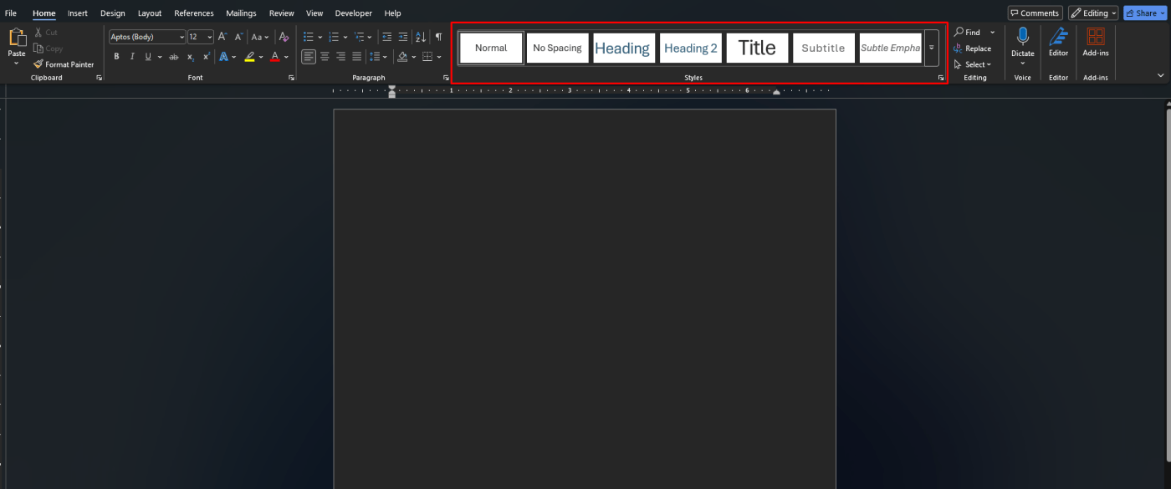The image size is (1171, 489).
Task: Increase paragraph indent
Action: click(403, 37)
